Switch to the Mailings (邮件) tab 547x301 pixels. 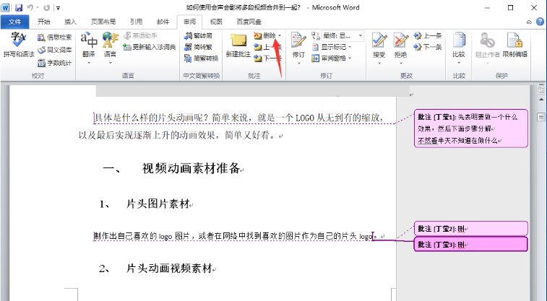[x=163, y=22]
